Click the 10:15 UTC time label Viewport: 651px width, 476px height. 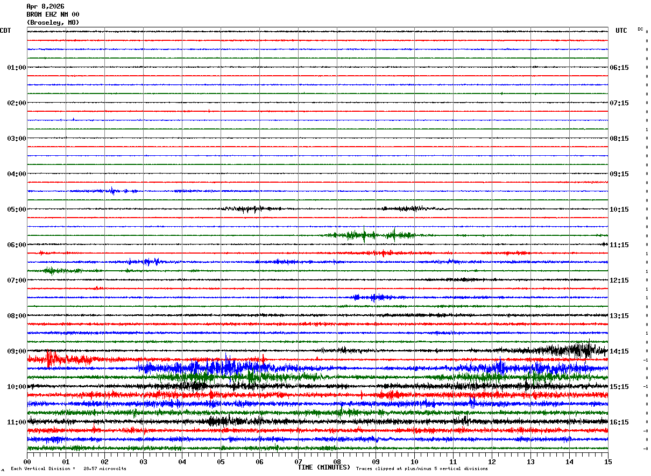[x=619, y=210]
